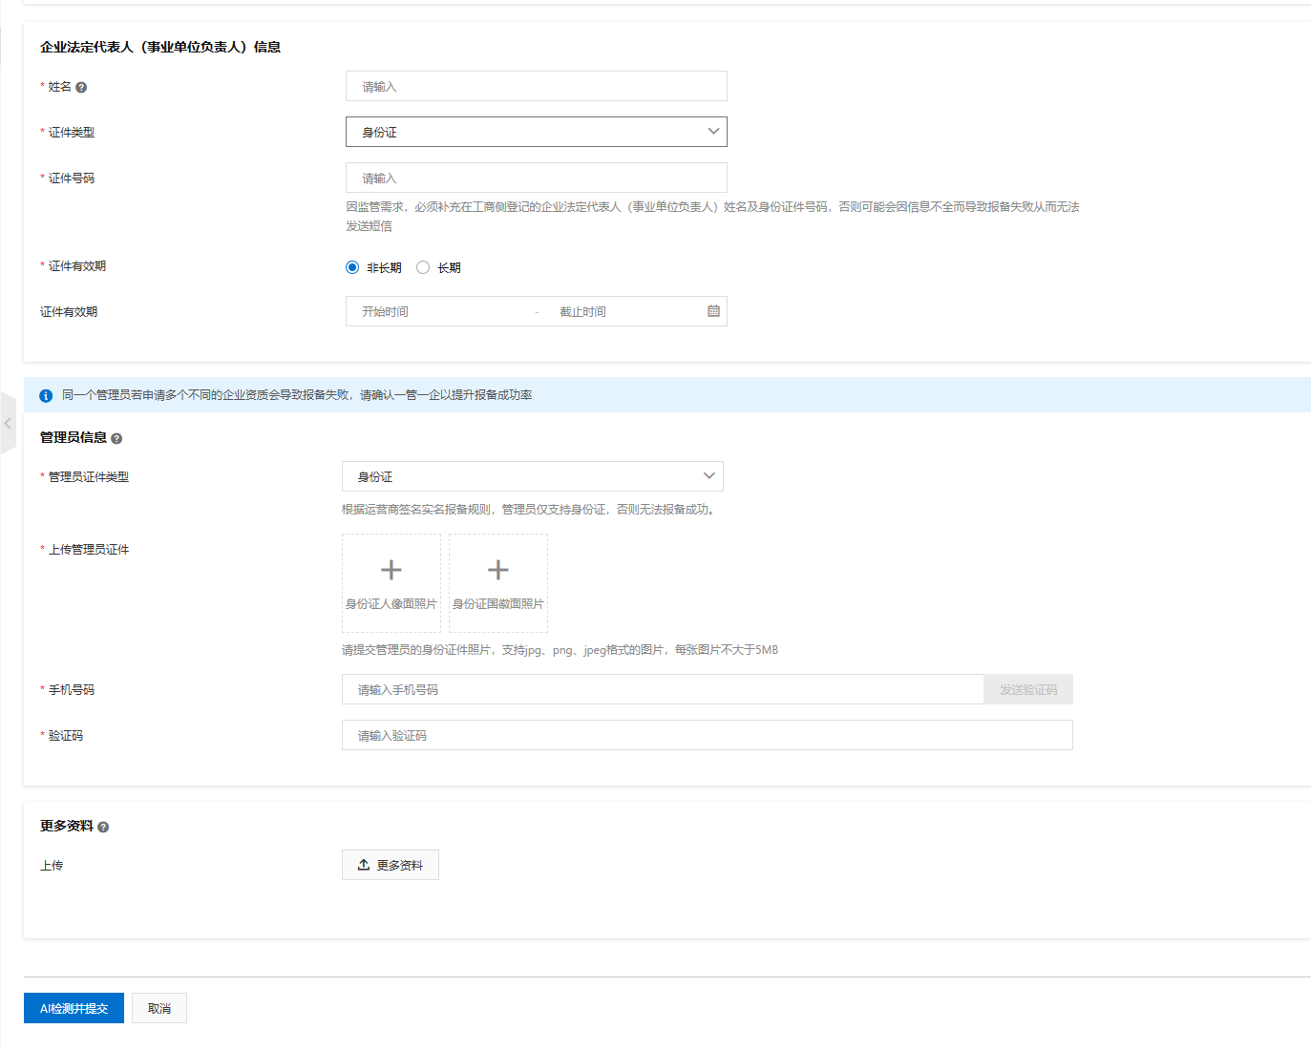This screenshot has height=1050, width=1311.
Task: Click the 上传管理员证件 label
Action: coord(89,550)
